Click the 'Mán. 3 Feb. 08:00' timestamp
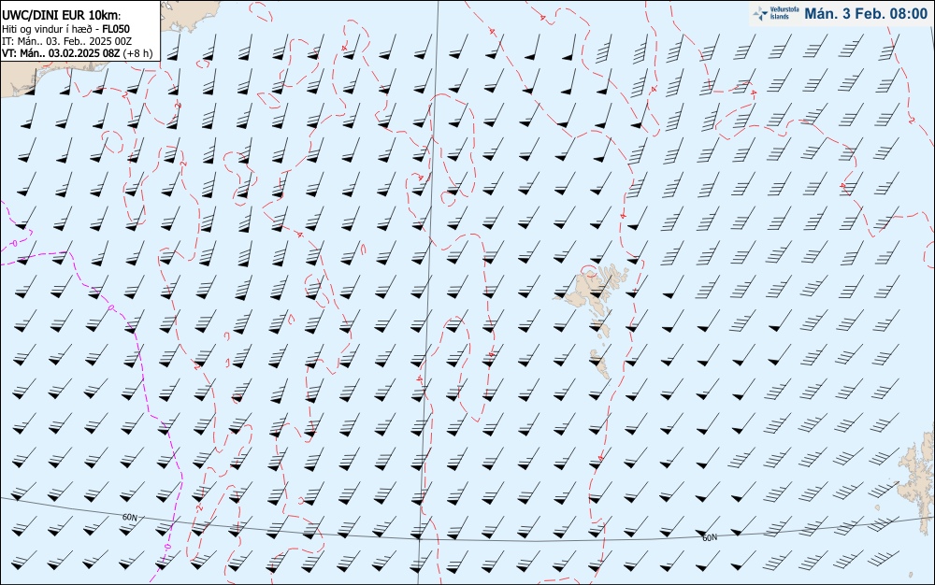Image resolution: width=935 pixels, height=585 pixels. click(x=866, y=14)
